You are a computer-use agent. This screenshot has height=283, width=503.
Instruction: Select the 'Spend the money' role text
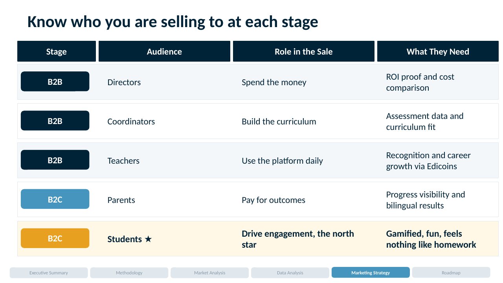[x=274, y=82]
